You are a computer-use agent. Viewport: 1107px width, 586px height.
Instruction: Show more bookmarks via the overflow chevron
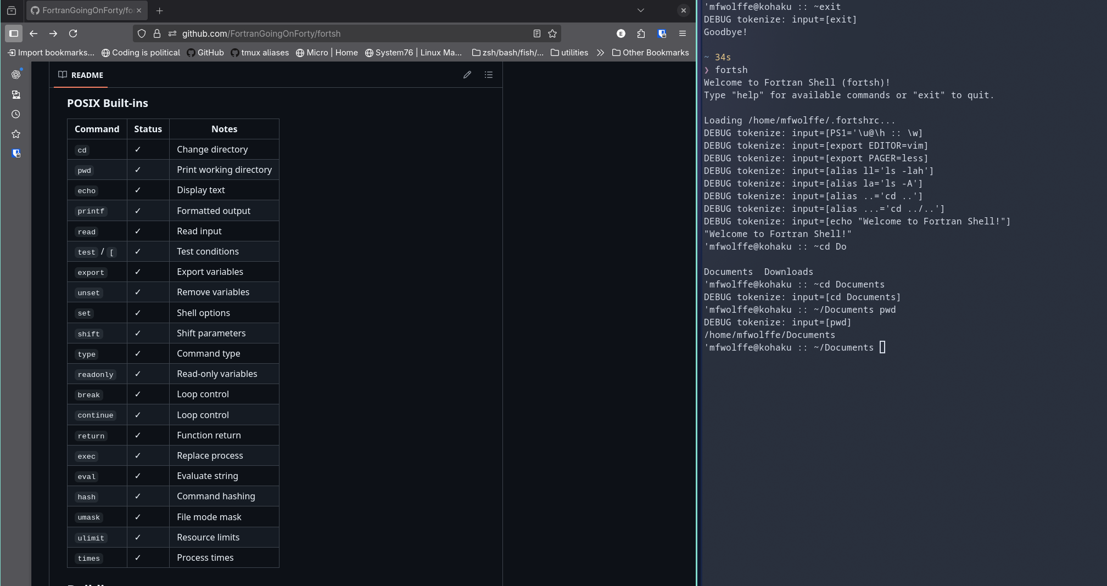(x=600, y=53)
